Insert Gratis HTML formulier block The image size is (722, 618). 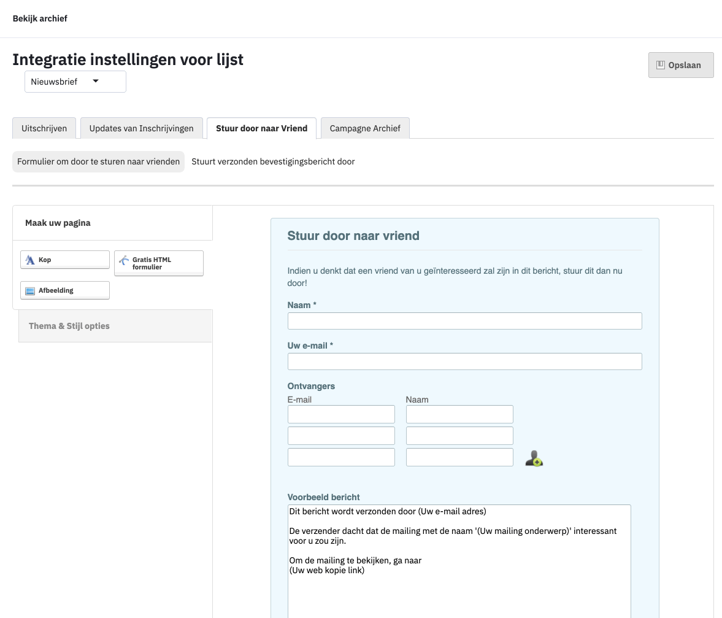pyautogui.click(x=159, y=263)
